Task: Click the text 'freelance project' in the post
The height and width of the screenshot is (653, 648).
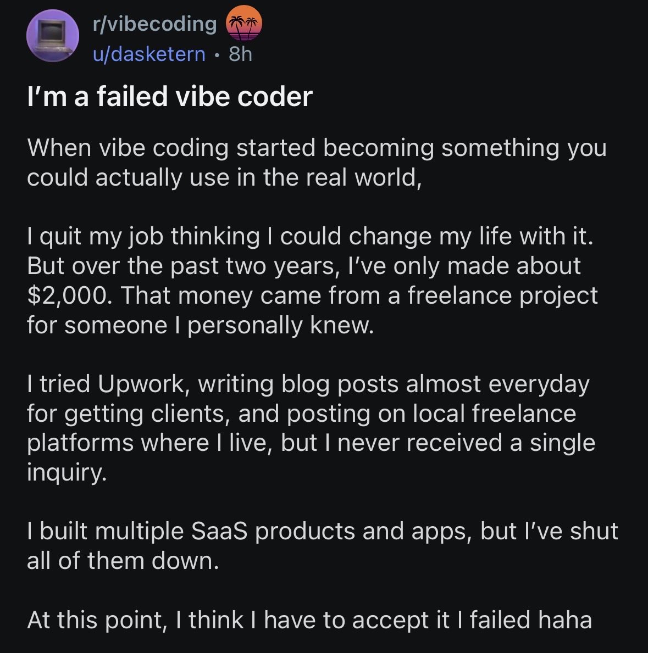Action: pyautogui.click(x=502, y=295)
